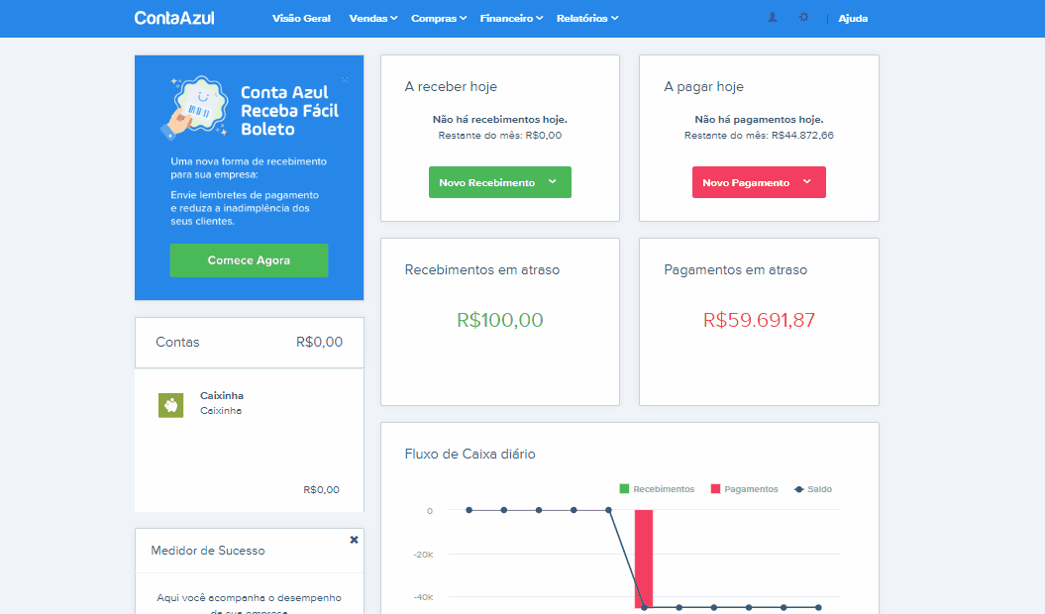Click the first Saldo data point on chart

pos(470,510)
